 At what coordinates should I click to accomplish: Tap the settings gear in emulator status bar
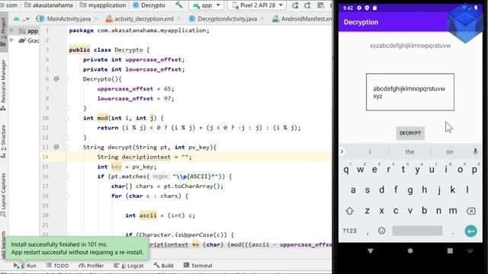(359, 8)
